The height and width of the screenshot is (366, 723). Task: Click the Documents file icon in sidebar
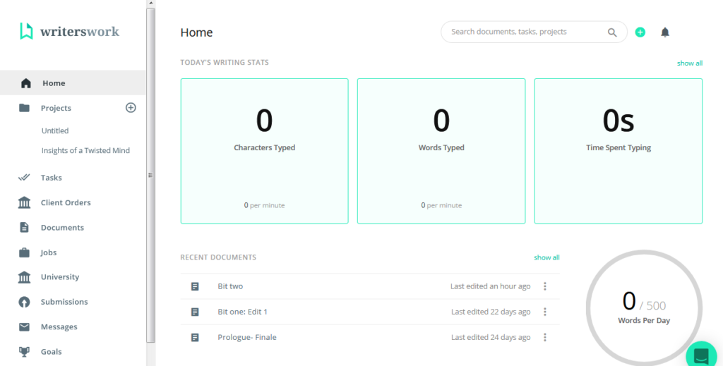[x=25, y=227]
